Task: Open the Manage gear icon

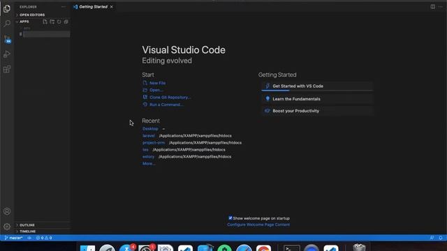Action: 7,227
